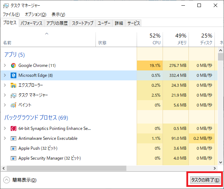Click the バックグラウンド プロセス (69) heading
The height and width of the screenshot is (189, 224).
point(36,118)
